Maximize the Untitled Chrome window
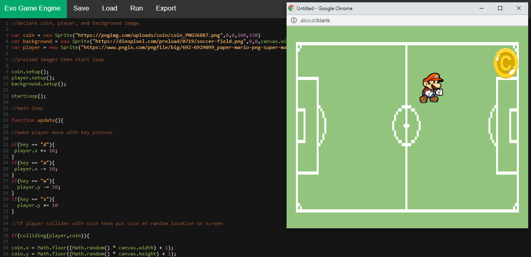Viewport: 531px width, 257px height. coord(500,8)
